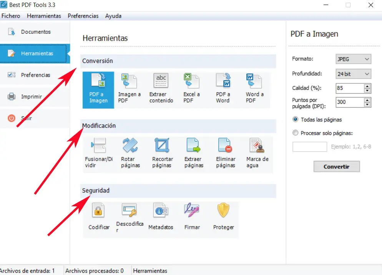The image size is (382, 275).
Task: Select the Extraer contenido tool
Action: tap(161, 89)
